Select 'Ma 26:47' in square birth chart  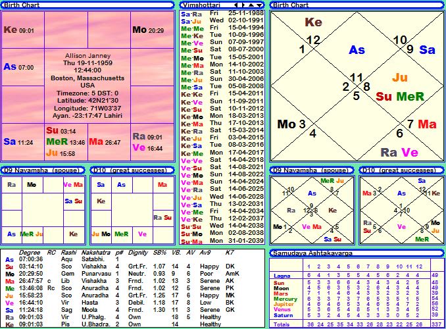(x=105, y=141)
